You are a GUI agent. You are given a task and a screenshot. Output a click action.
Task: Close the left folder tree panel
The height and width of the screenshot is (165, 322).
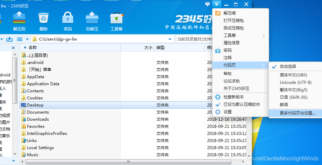(13, 48)
